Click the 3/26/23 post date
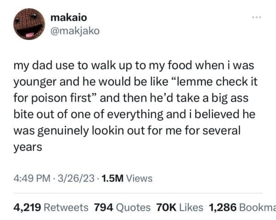 pyautogui.click(x=73, y=178)
